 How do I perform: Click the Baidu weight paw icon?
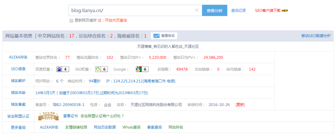(59, 69)
